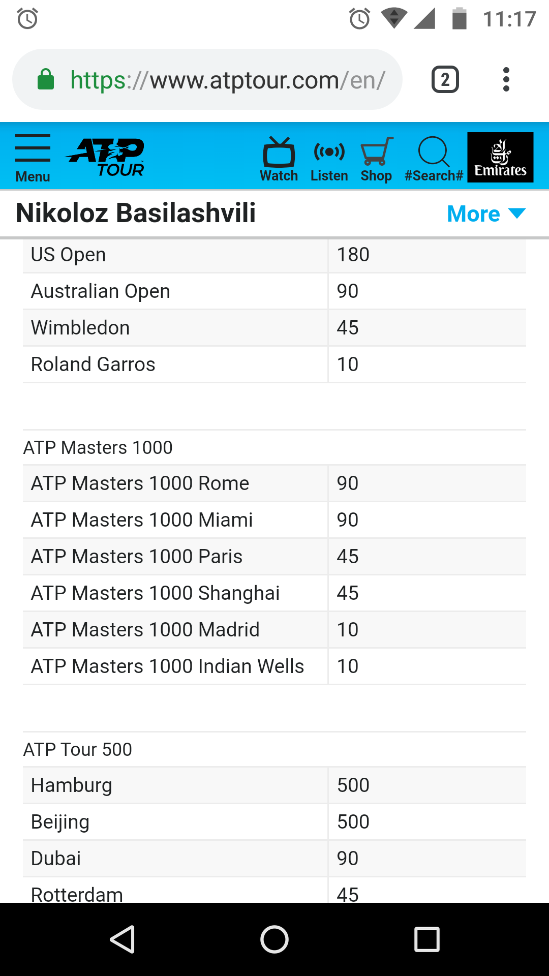Screen dimensions: 549x976
Task: Open the Emirates sponsor logo
Action: tap(500, 157)
